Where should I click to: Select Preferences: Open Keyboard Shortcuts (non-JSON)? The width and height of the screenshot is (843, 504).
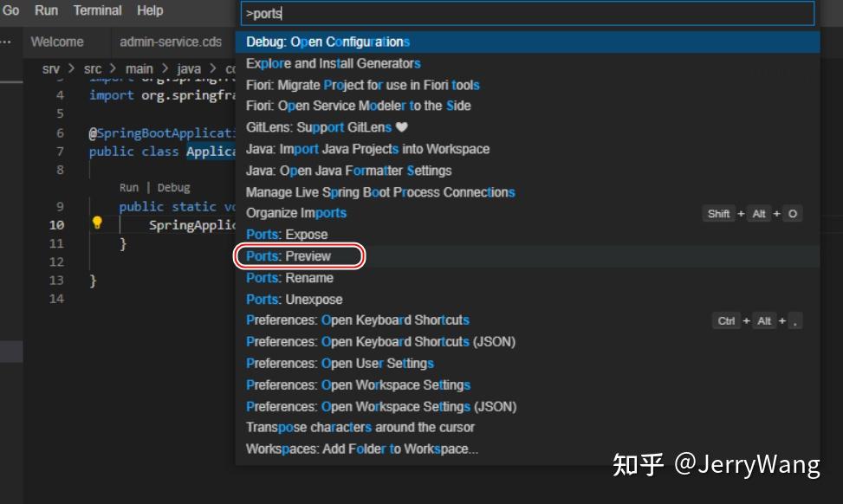(528, 320)
